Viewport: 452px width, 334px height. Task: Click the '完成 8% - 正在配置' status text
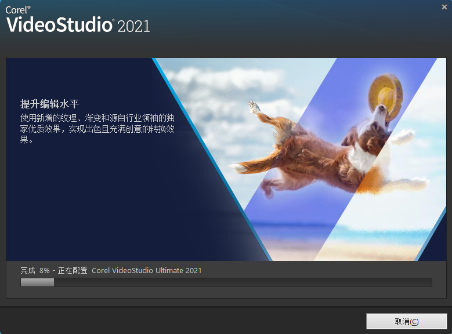pyautogui.click(x=53, y=270)
